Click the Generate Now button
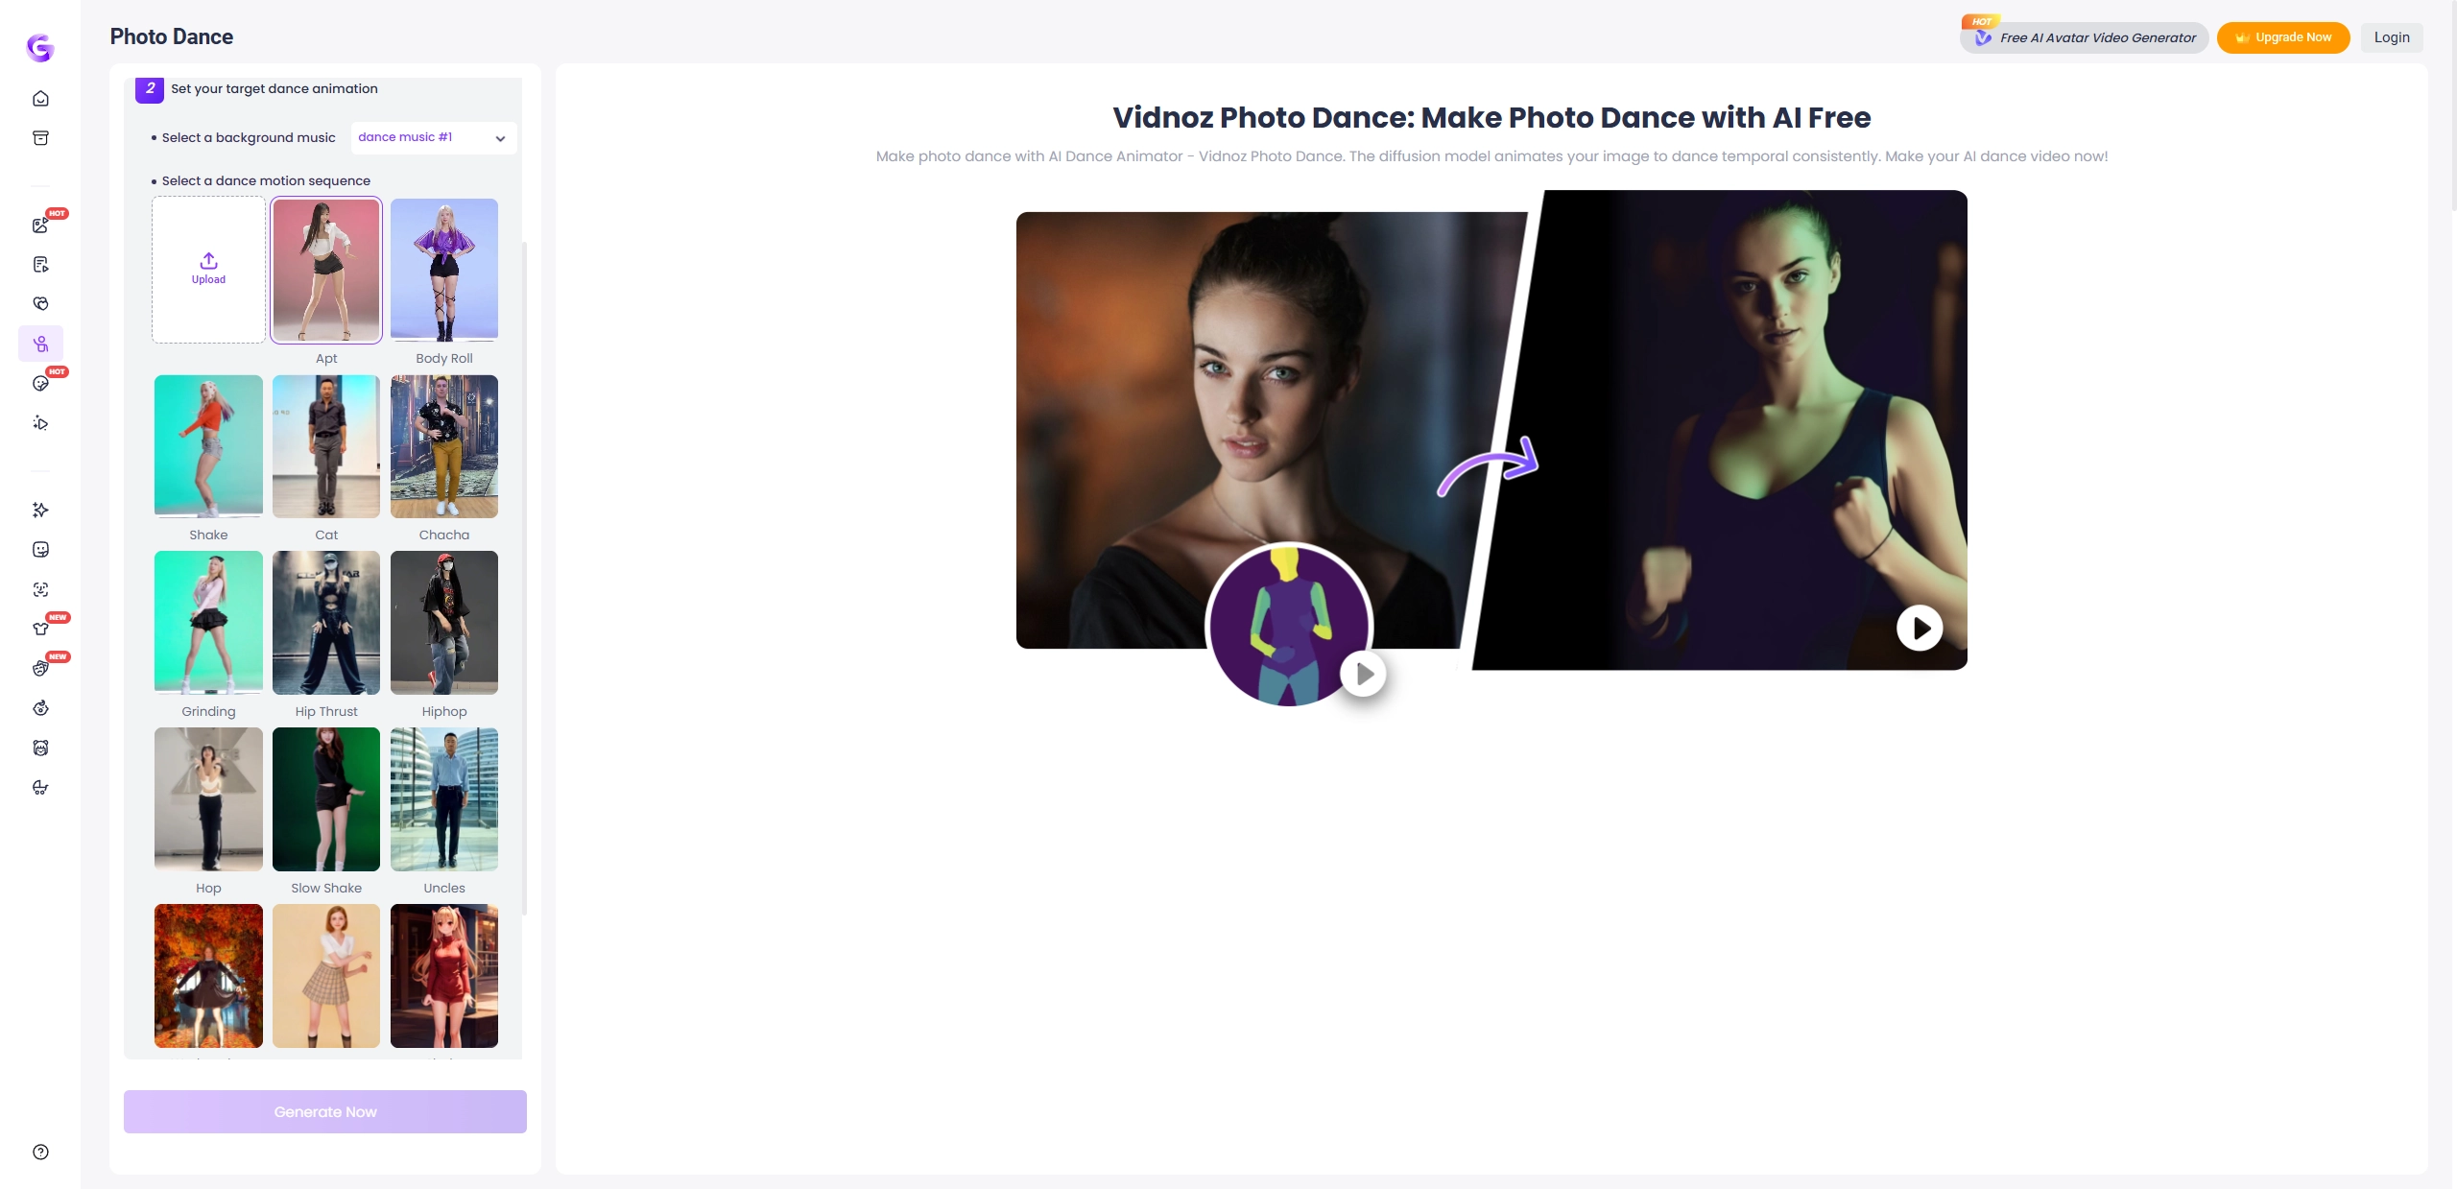Screen dimensions: 2457x1189 coord(324,1111)
